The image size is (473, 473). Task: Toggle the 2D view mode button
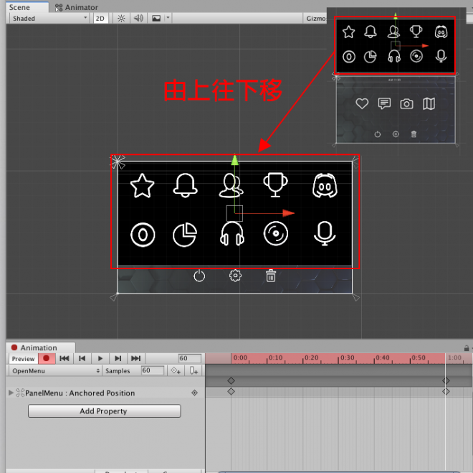point(101,19)
